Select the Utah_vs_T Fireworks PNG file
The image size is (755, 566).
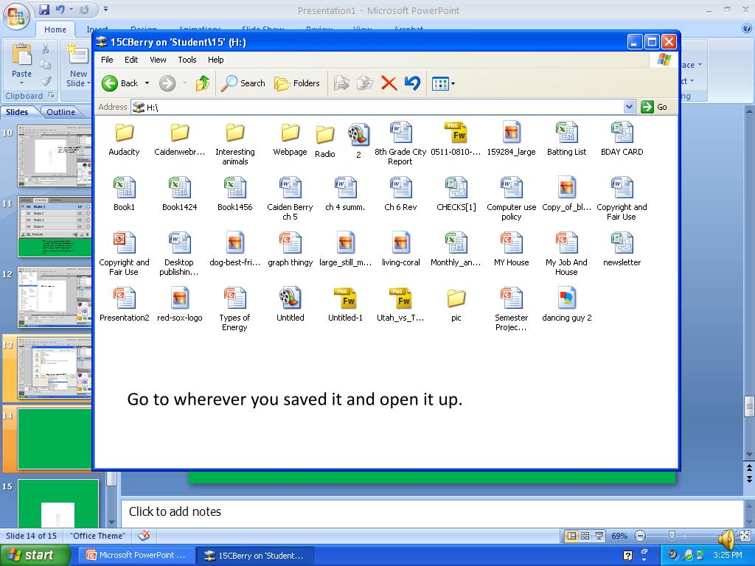coord(400,305)
